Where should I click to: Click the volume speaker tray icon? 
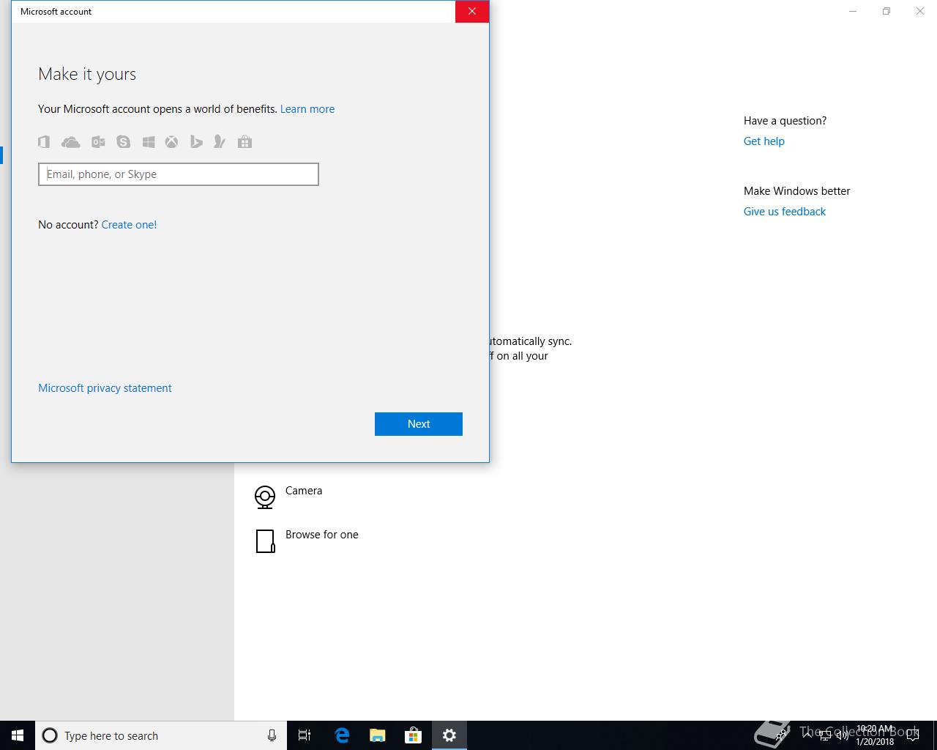[x=843, y=735]
